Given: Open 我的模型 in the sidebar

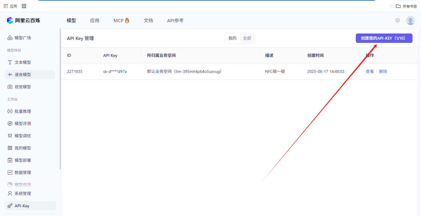Looking at the screenshot, I should [30, 148].
